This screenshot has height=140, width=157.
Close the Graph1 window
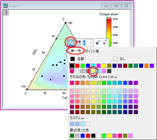127,6
